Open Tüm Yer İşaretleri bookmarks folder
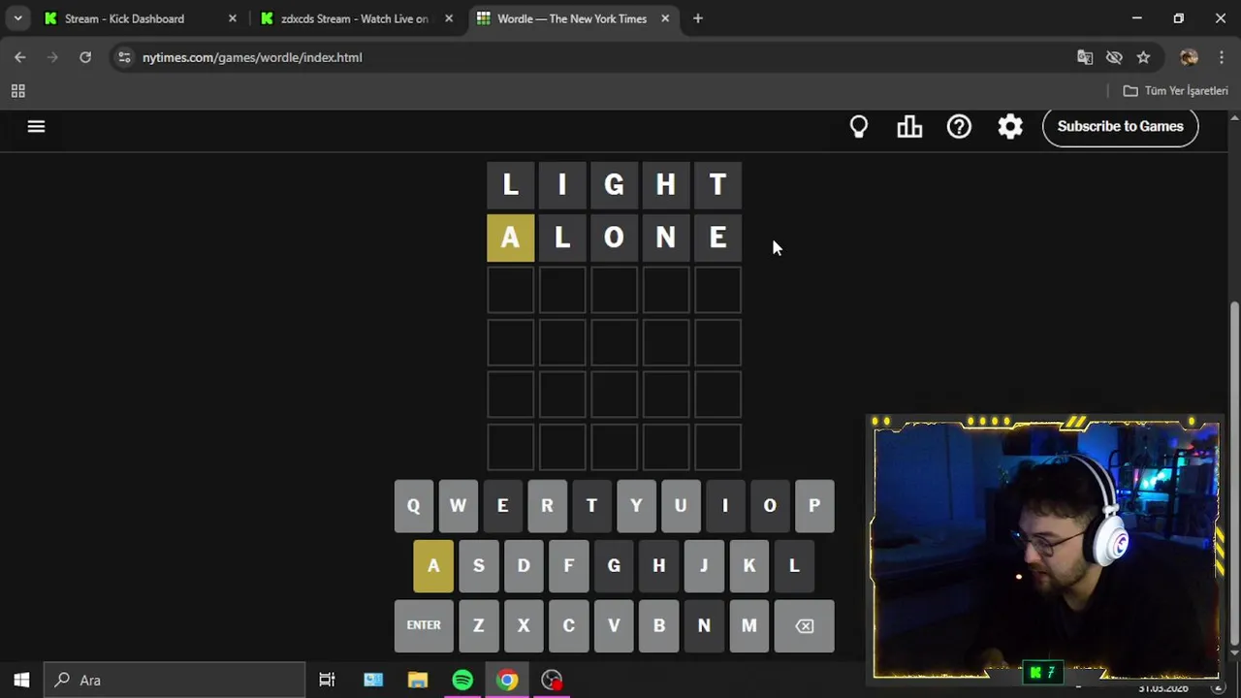 [x=1175, y=91]
